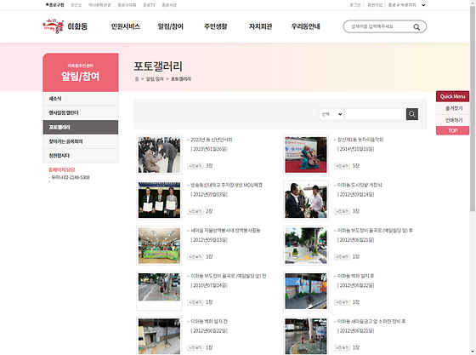Click the gallery search text field
The image size is (476, 355).
coord(375,114)
